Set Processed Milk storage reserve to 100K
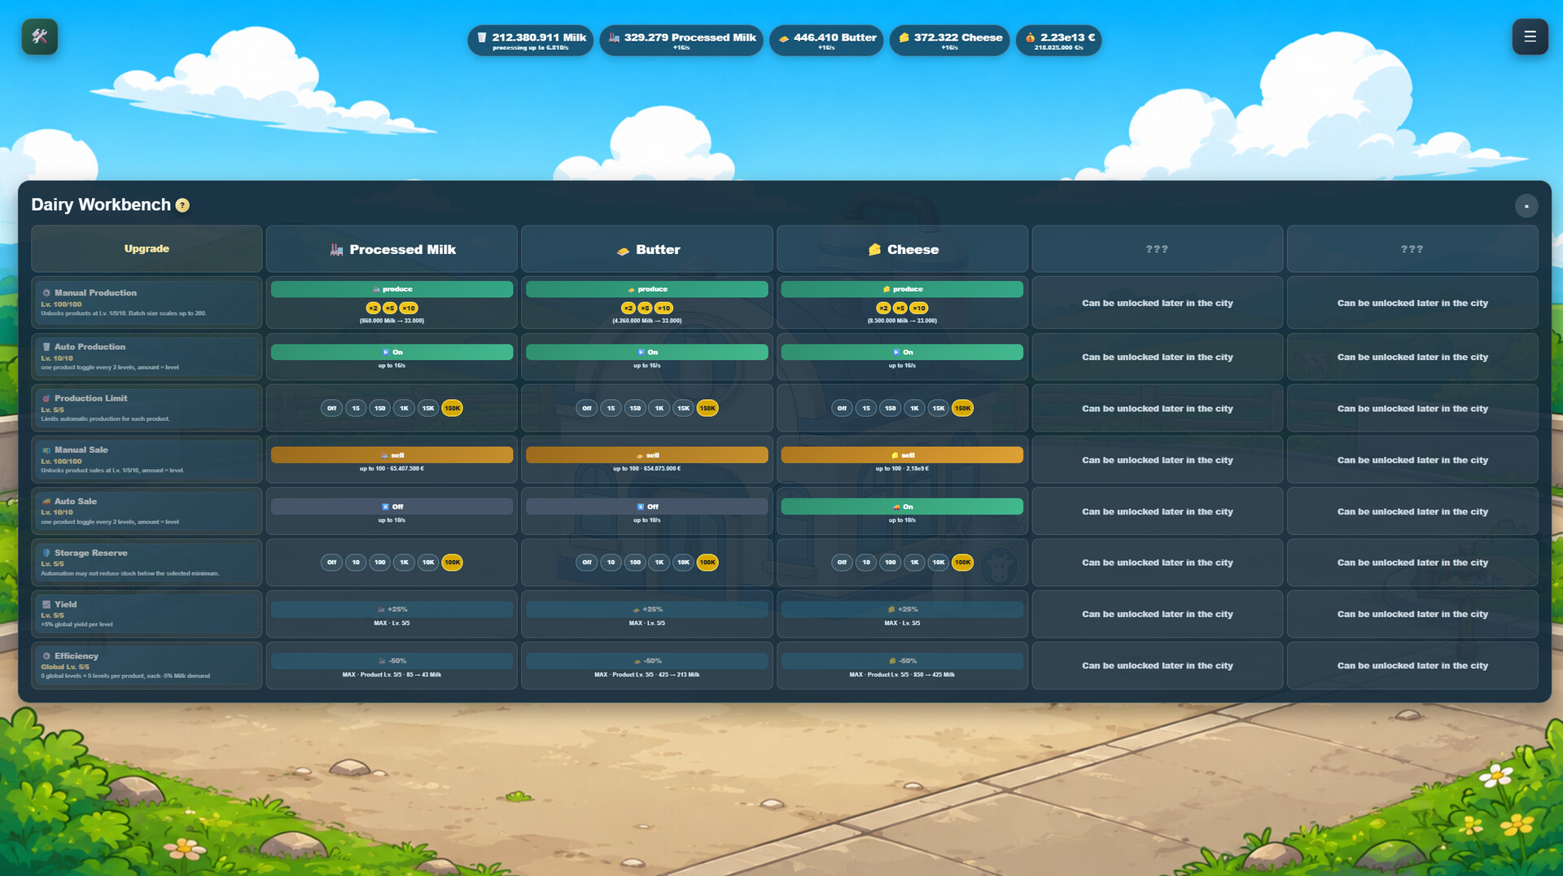 tap(452, 562)
